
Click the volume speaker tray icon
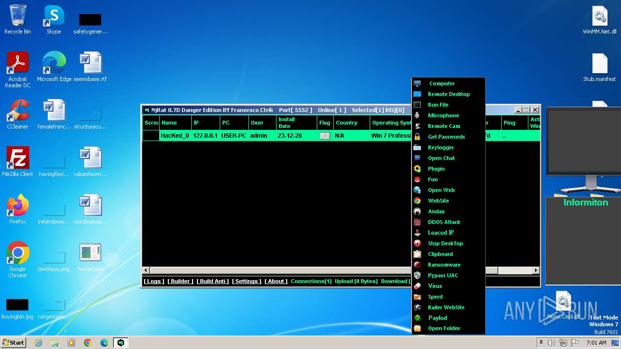[x=552, y=343]
